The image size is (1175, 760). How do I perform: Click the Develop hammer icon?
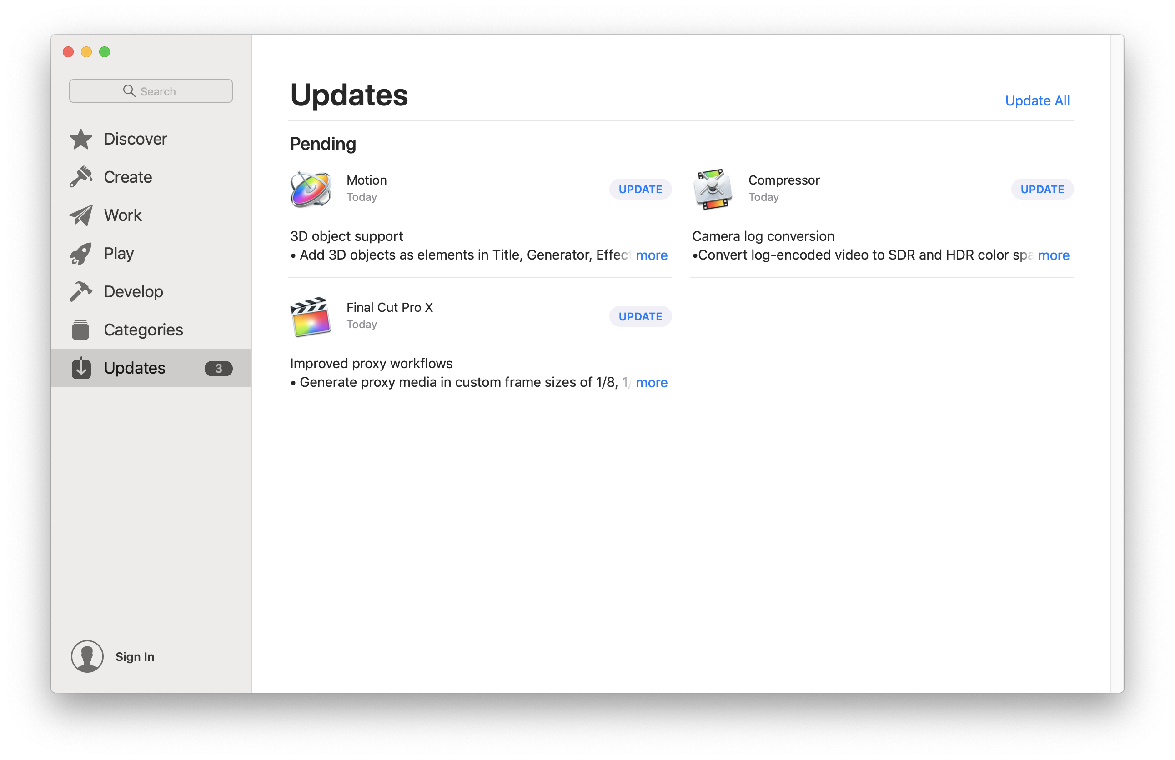(x=81, y=292)
